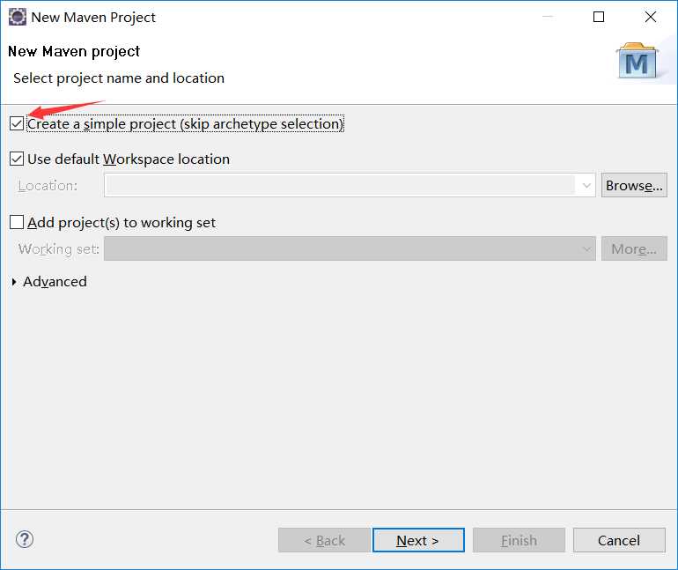The width and height of the screenshot is (678, 570).
Task: Click the 'Working set:' label
Action: 59,249
